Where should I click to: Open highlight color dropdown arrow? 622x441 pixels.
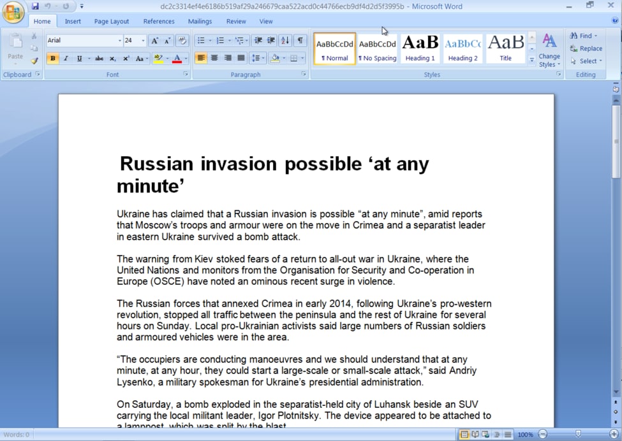click(x=167, y=59)
